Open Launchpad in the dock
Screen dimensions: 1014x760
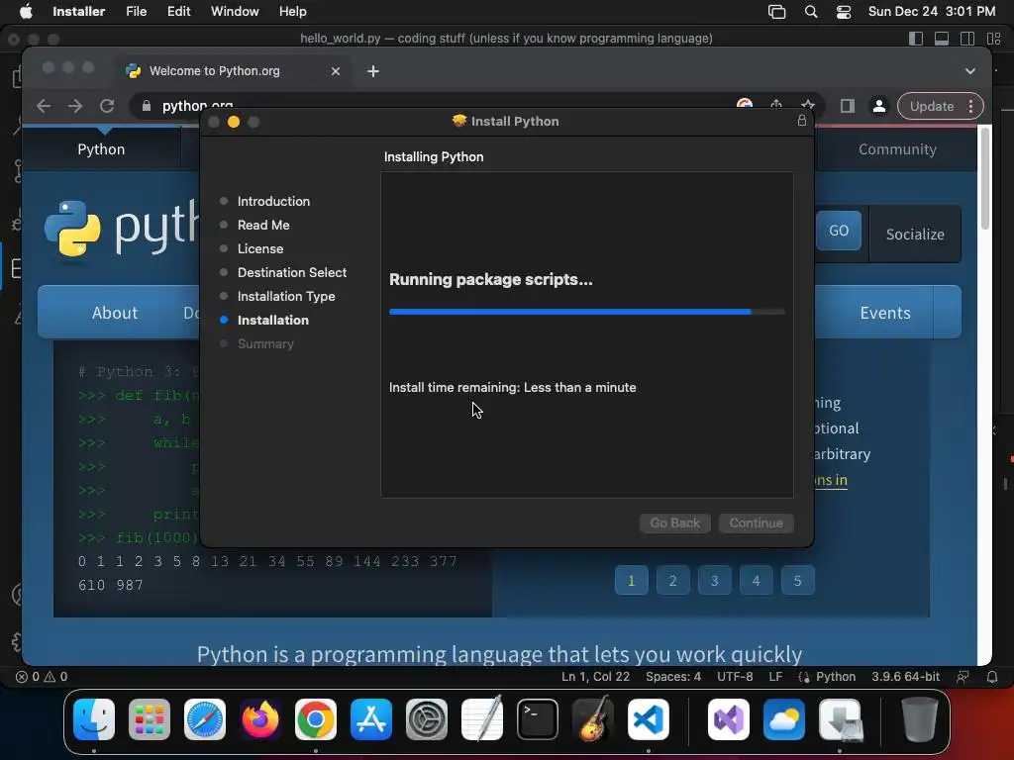tap(150, 719)
